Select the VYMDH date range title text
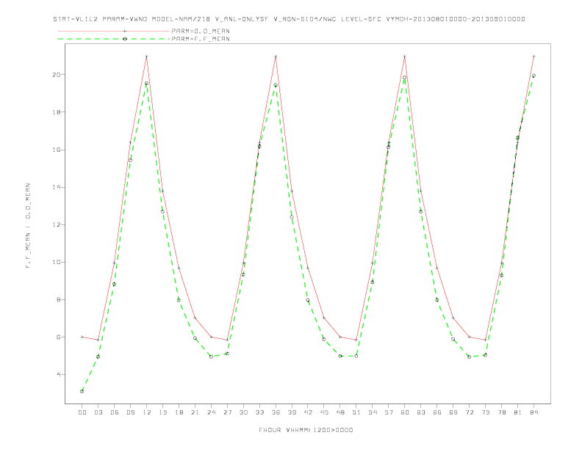 tap(456, 19)
